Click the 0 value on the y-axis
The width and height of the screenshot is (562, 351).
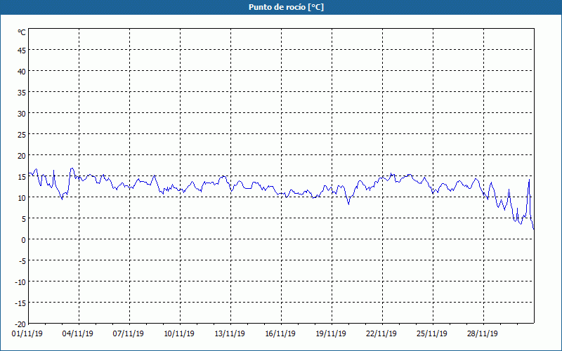pyautogui.click(x=24, y=240)
